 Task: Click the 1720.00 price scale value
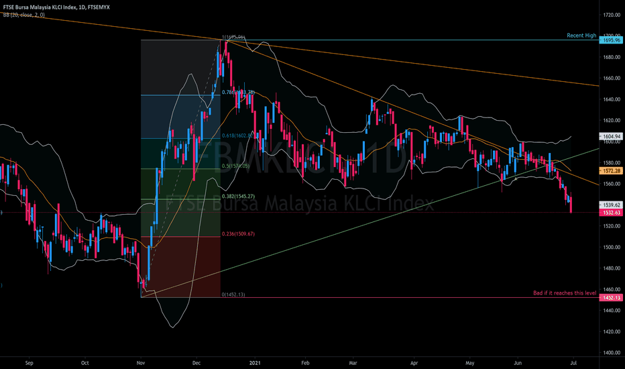coord(612,15)
